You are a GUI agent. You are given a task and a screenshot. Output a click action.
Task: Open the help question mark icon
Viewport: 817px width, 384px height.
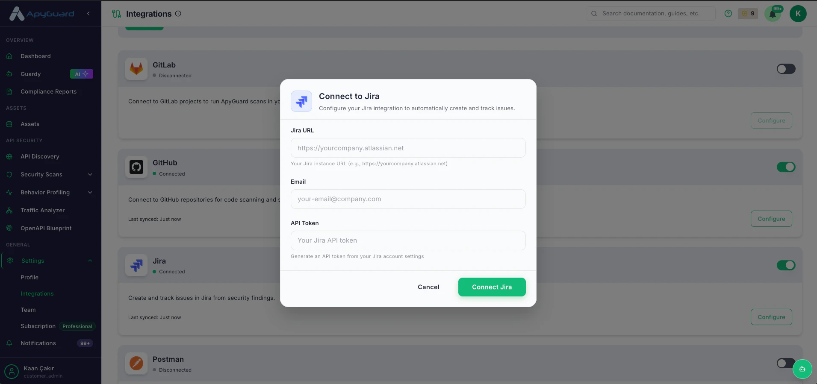coord(729,14)
